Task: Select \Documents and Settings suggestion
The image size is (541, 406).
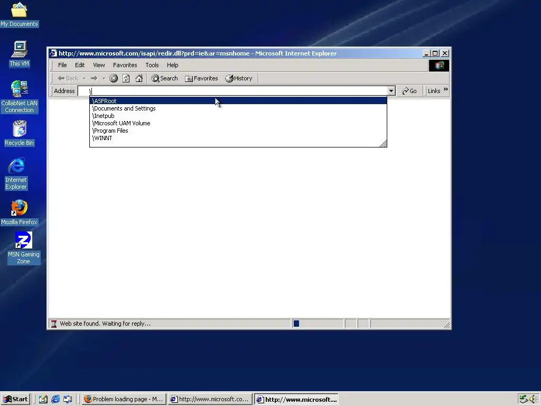Action: click(238, 108)
